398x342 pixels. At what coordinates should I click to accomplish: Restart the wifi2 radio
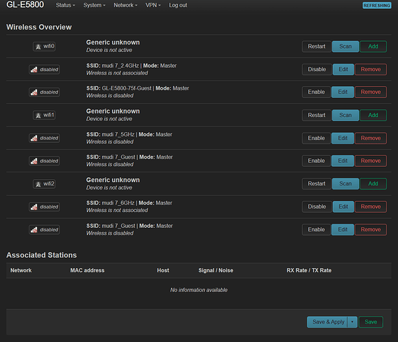pyautogui.click(x=316, y=183)
